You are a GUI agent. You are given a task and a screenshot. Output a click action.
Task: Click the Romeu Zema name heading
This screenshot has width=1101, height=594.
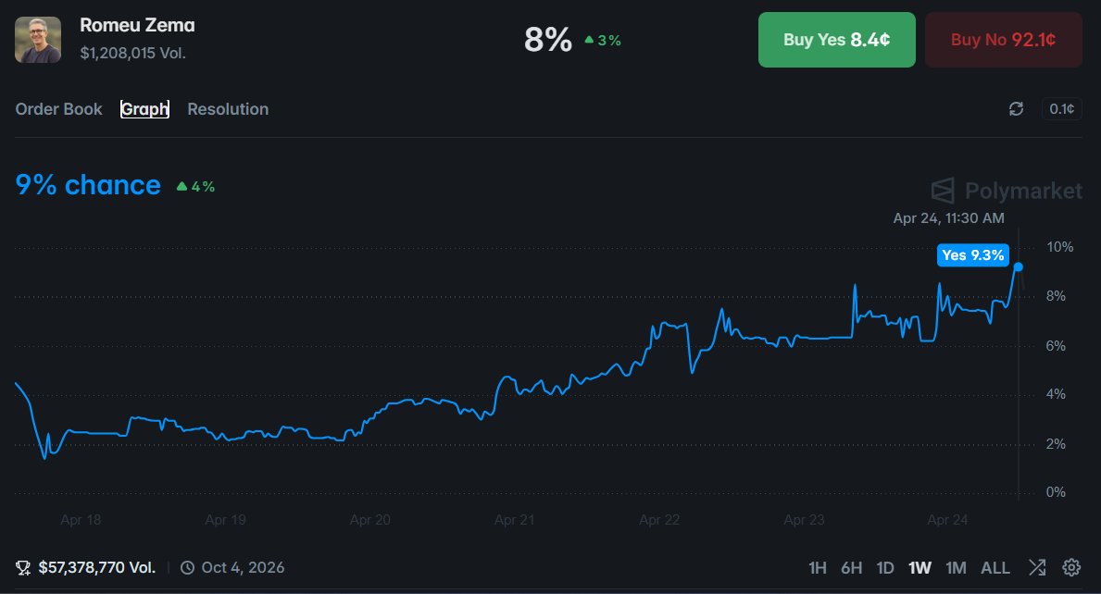click(138, 25)
